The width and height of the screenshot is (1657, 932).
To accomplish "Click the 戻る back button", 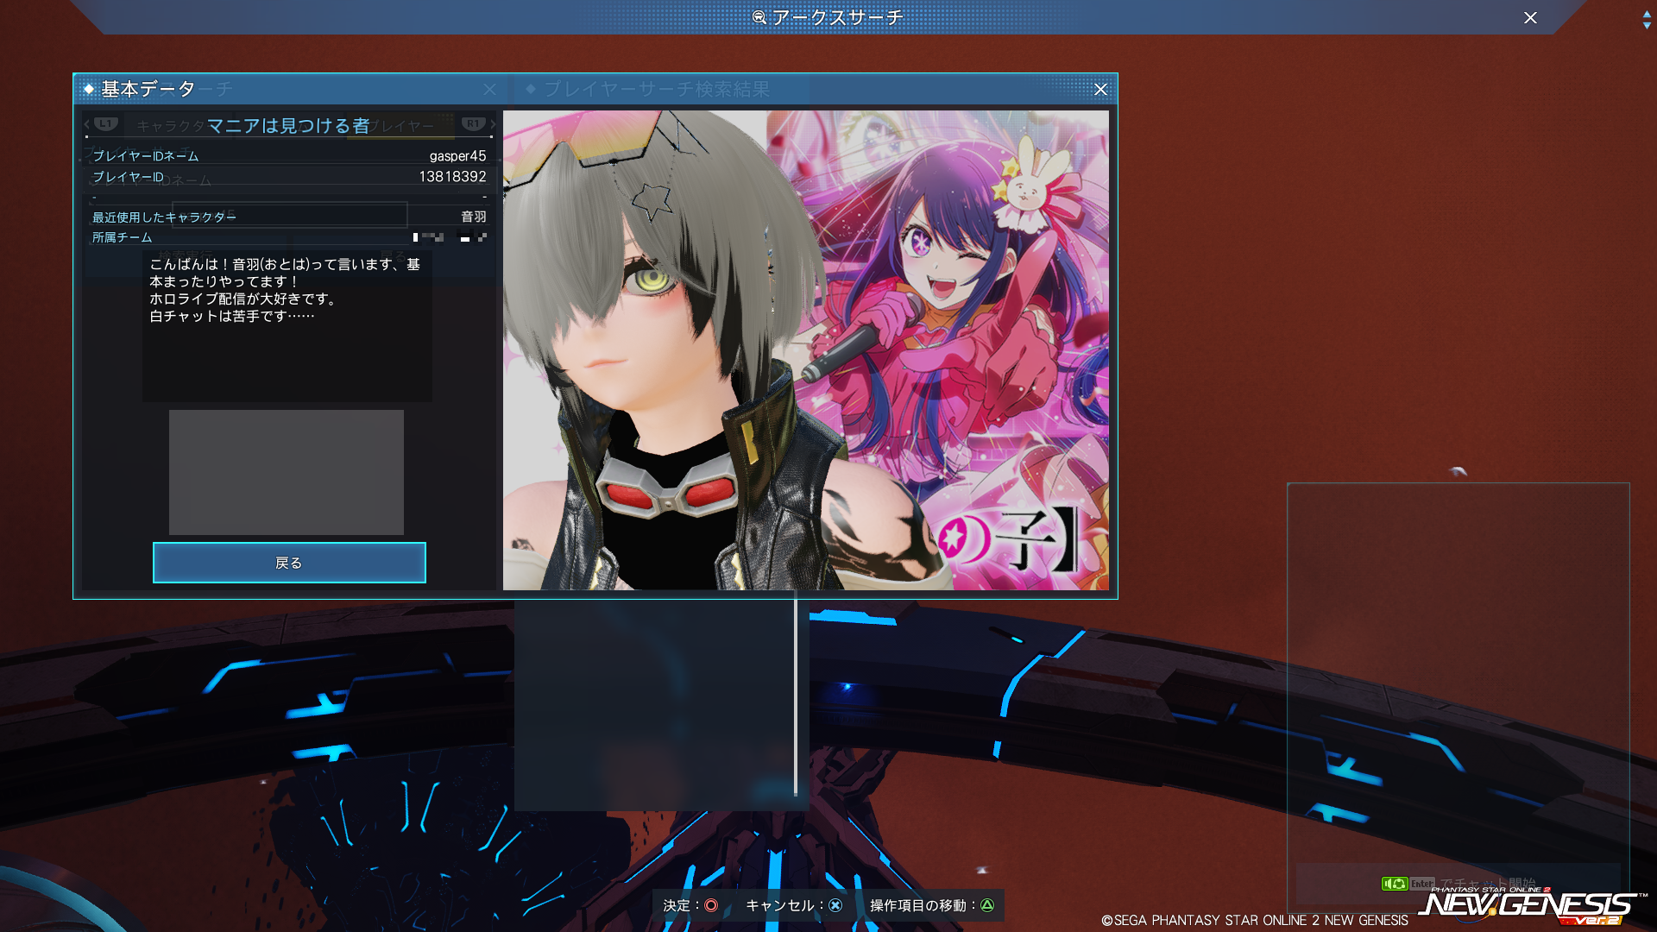I will 289,563.
